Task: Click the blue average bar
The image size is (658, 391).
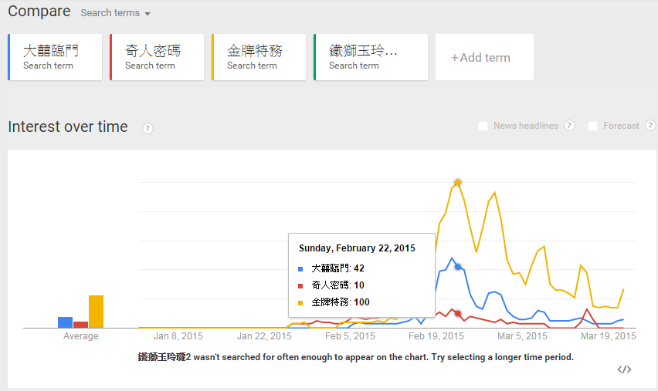Action: tap(65, 322)
